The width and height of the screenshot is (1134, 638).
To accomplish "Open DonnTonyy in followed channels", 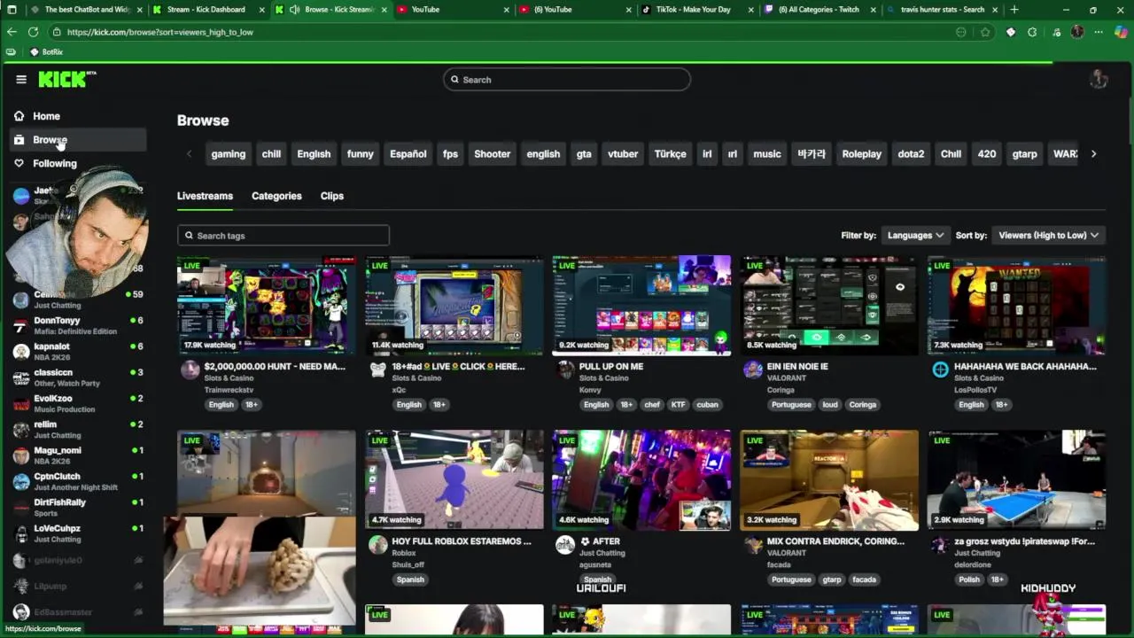I will [x=78, y=325].
